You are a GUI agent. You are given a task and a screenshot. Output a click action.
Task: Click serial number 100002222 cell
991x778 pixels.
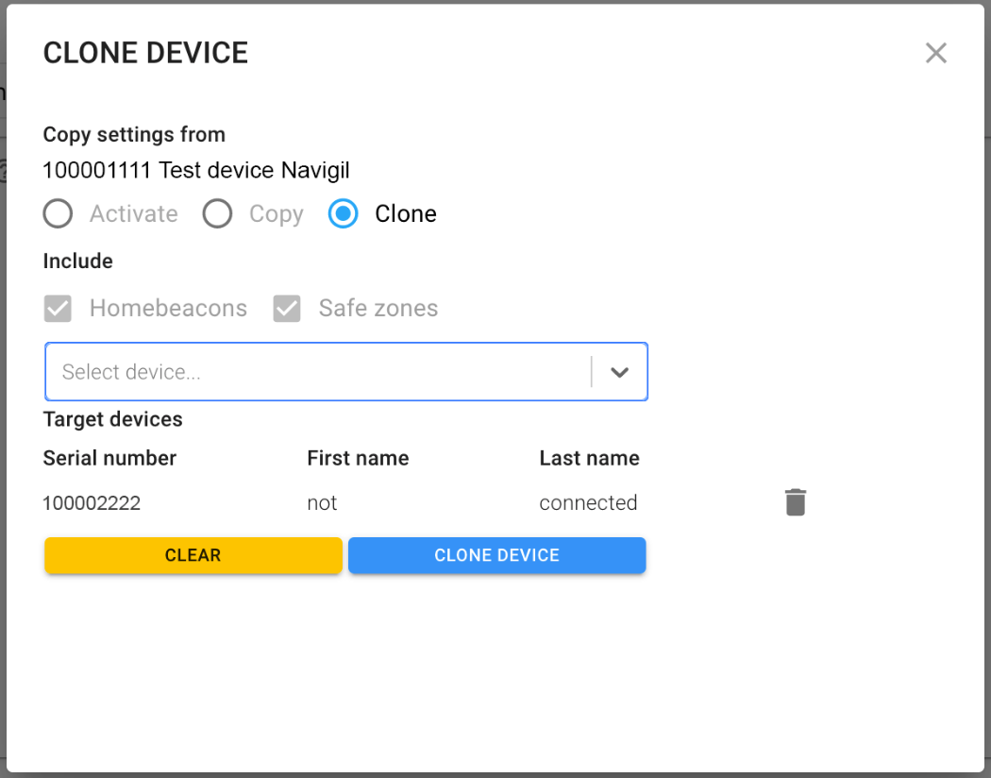(92, 503)
